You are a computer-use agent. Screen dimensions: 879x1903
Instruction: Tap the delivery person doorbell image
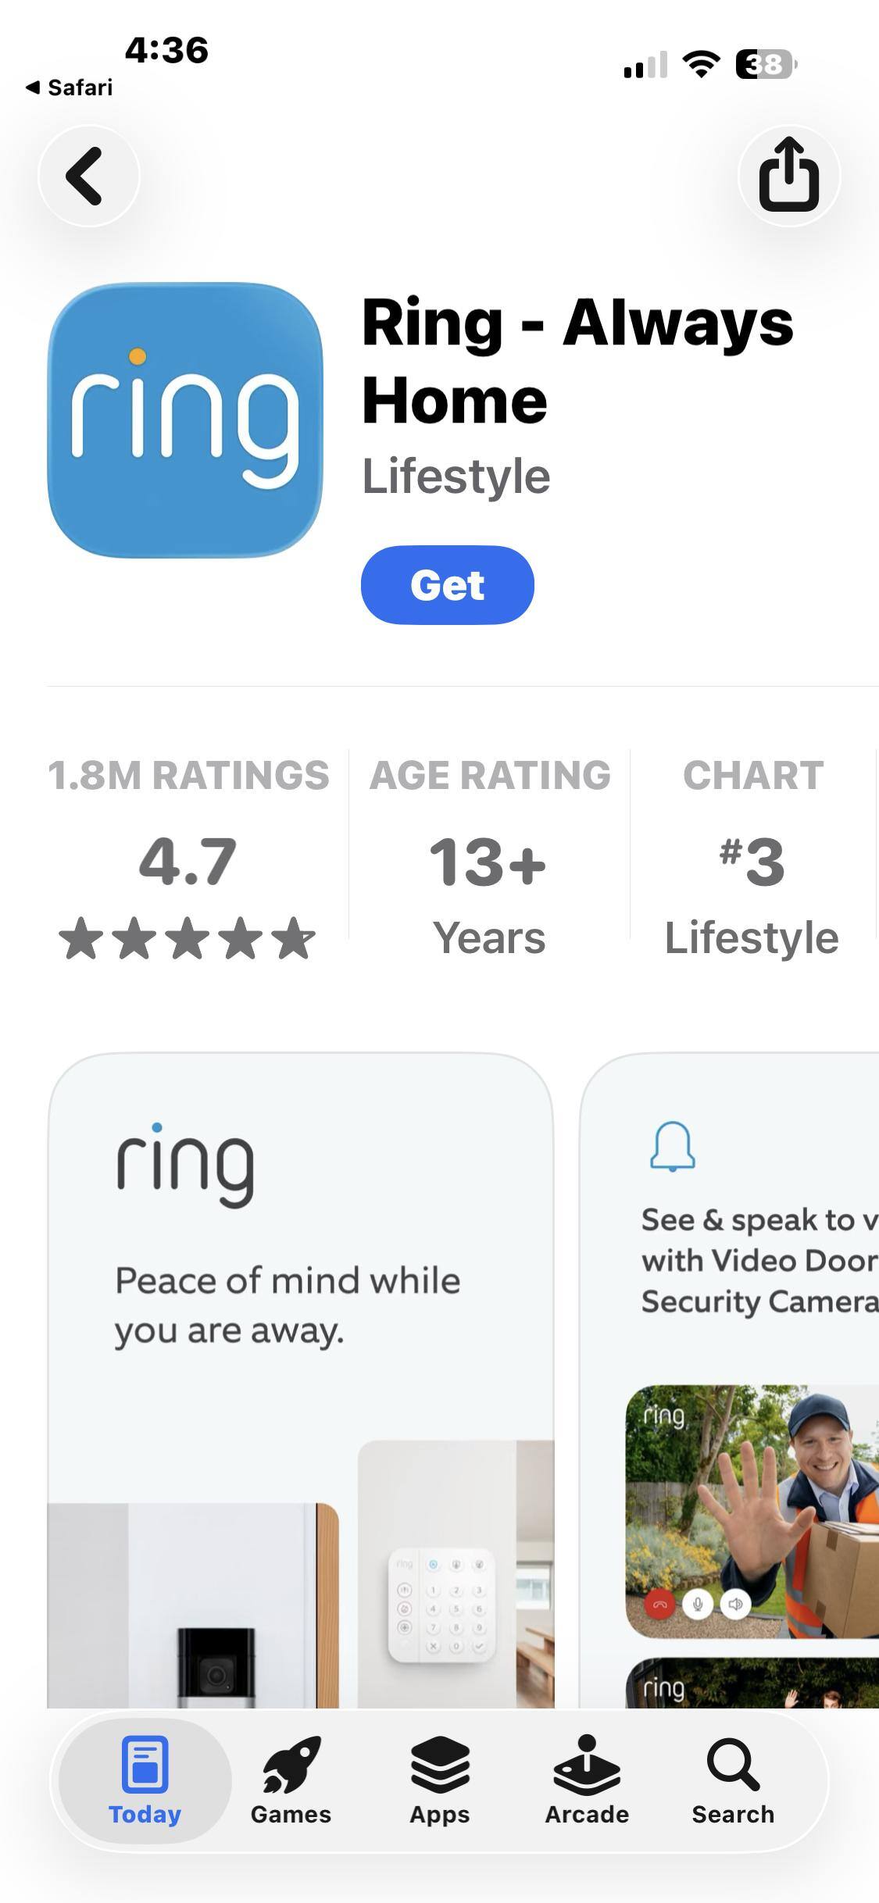click(x=752, y=1512)
